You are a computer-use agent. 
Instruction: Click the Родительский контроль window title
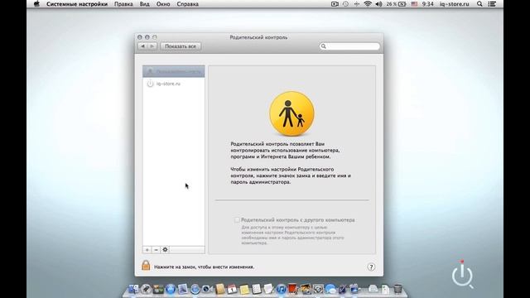pos(258,37)
